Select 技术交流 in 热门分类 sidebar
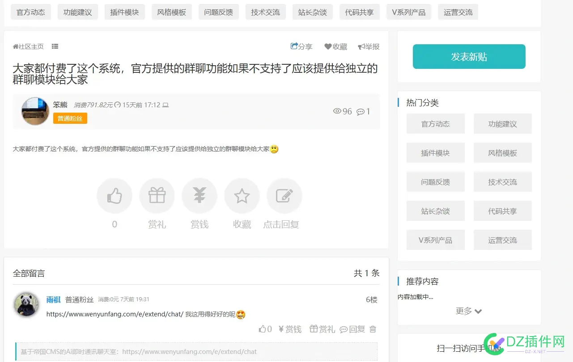 tap(503, 182)
